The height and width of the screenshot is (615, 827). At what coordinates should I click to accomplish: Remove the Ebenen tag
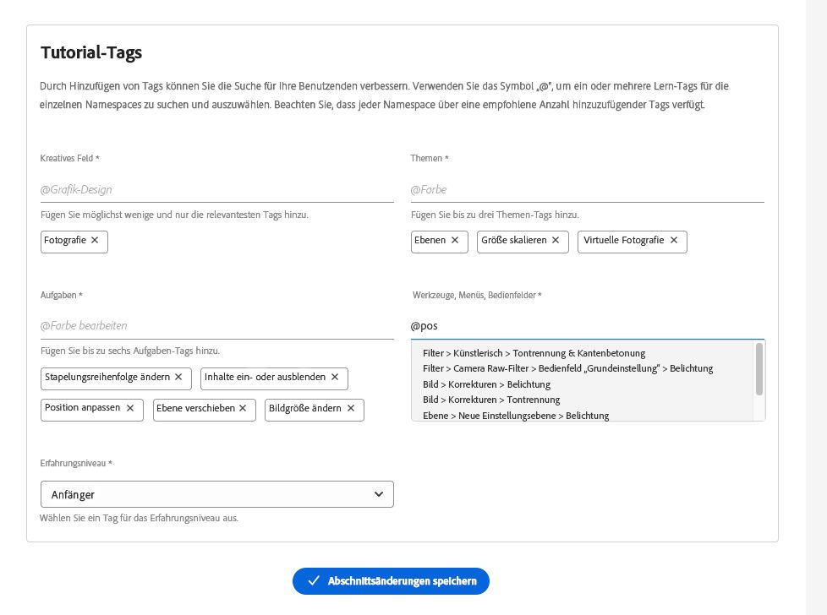point(454,241)
